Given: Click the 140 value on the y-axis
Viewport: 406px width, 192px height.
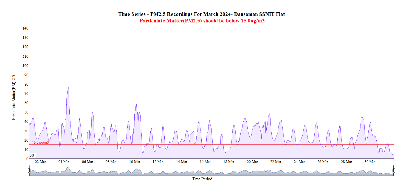Looking at the screenshot, I should point(25,28).
